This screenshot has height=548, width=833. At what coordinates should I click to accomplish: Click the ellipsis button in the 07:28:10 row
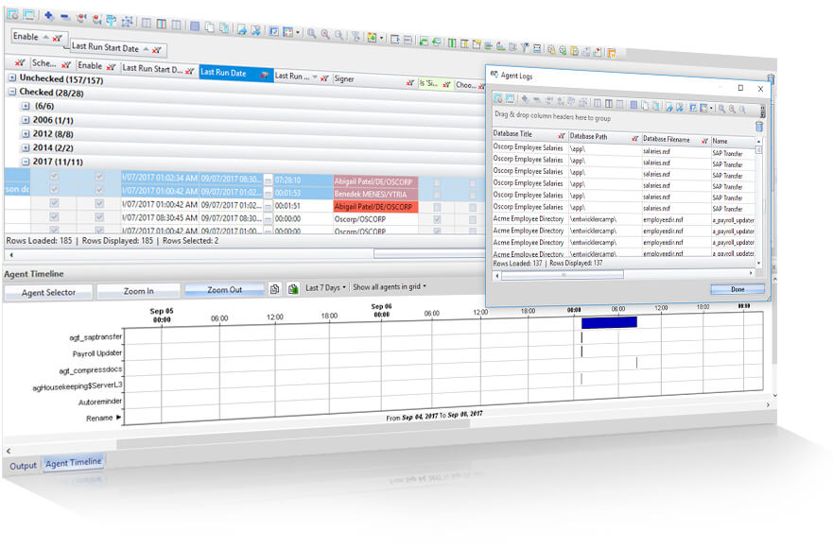(269, 180)
